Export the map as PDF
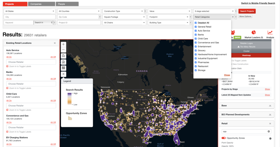The height and width of the screenshot is (147, 280). tap(63, 62)
